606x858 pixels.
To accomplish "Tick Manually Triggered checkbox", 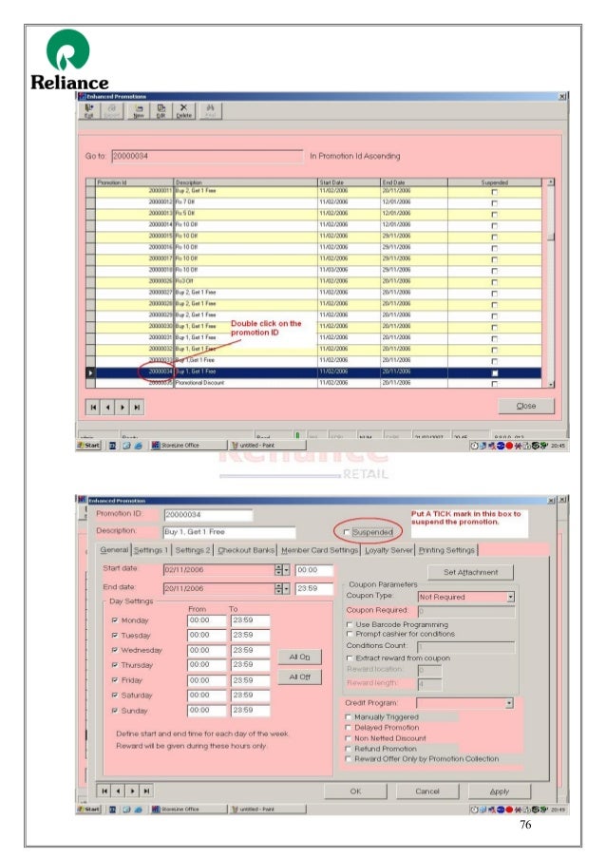I will coord(348,716).
